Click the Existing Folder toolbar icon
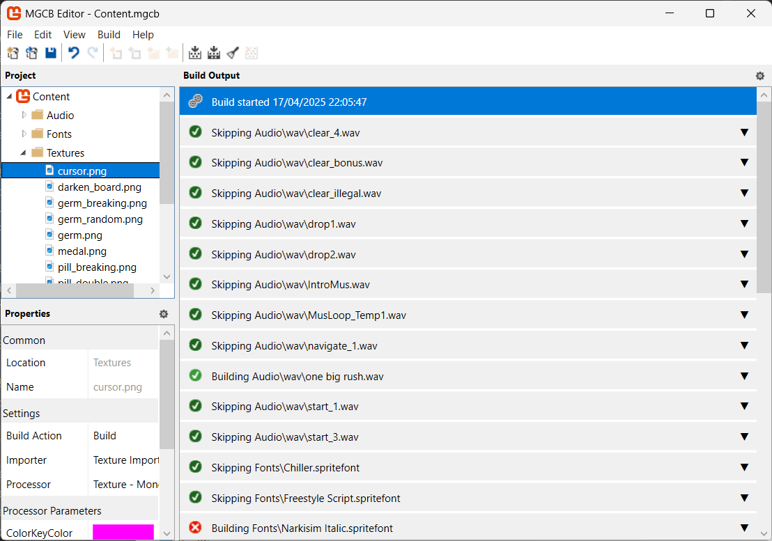This screenshot has height=541, width=772. point(172,53)
